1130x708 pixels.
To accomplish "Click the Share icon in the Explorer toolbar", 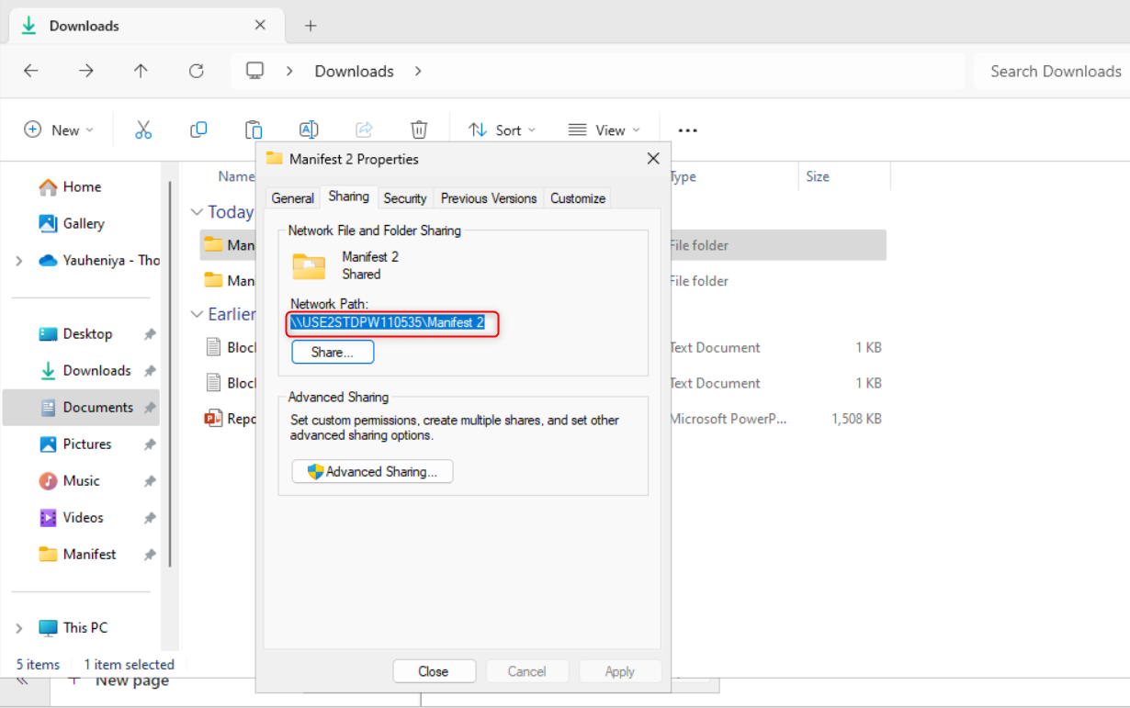I will tap(364, 129).
